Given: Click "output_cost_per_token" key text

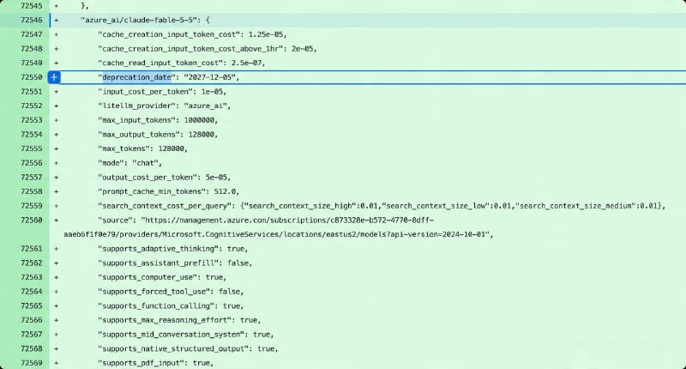Looking at the screenshot, I should [x=149, y=178].
